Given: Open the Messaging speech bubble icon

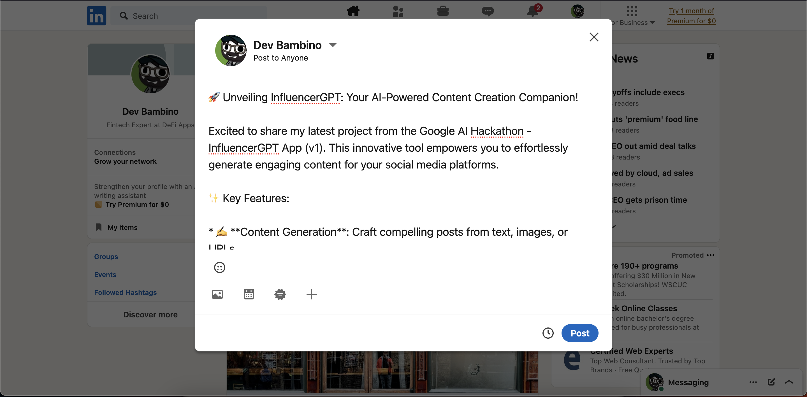Looking at the screenshot, I should click(488, 11).
